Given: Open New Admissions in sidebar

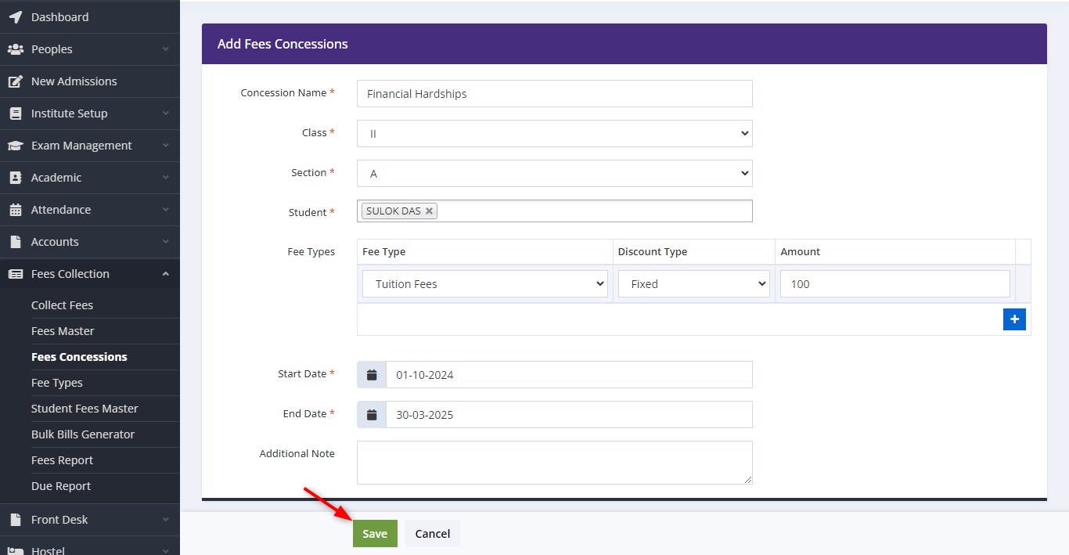Looking at the screenshot, I should 74,81.
